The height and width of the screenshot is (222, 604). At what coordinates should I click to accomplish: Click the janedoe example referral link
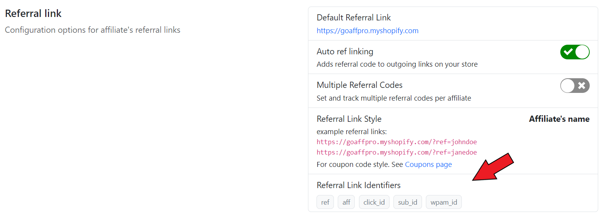click(396, 152)
